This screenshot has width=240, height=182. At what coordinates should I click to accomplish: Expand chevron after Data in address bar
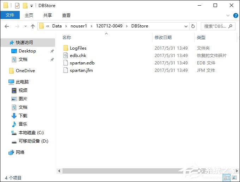66,26
